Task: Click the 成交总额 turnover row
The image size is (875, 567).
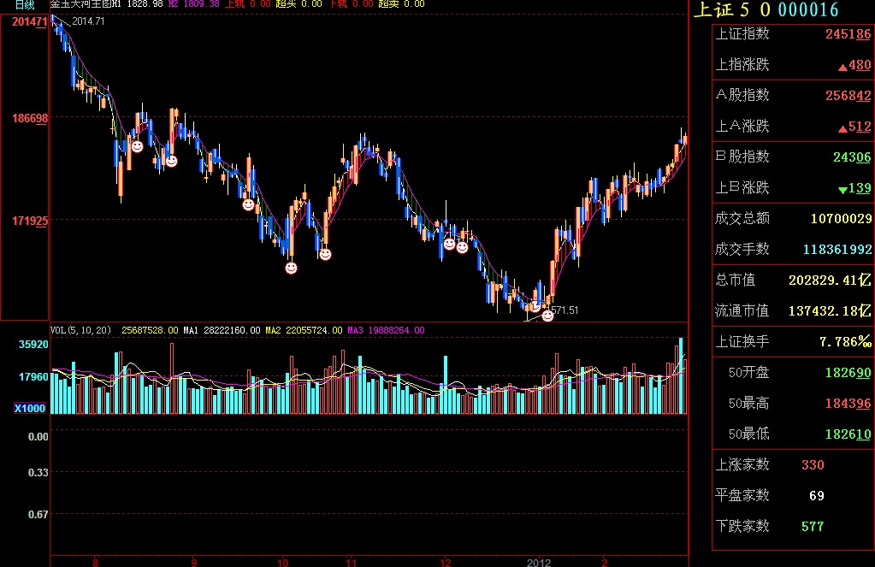Action: coord(792,219)
